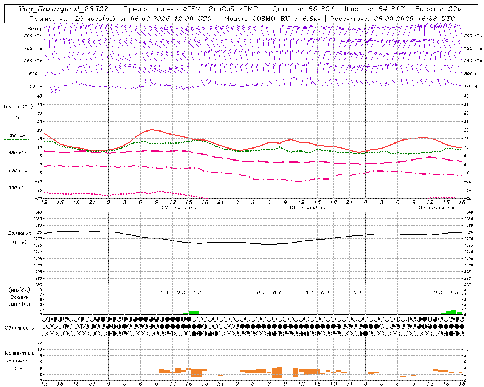Viewport: 484px width, 387px height.
Task: Click the (мм/3ч.) precipitation unit label
Action: [x=20, y=290]
